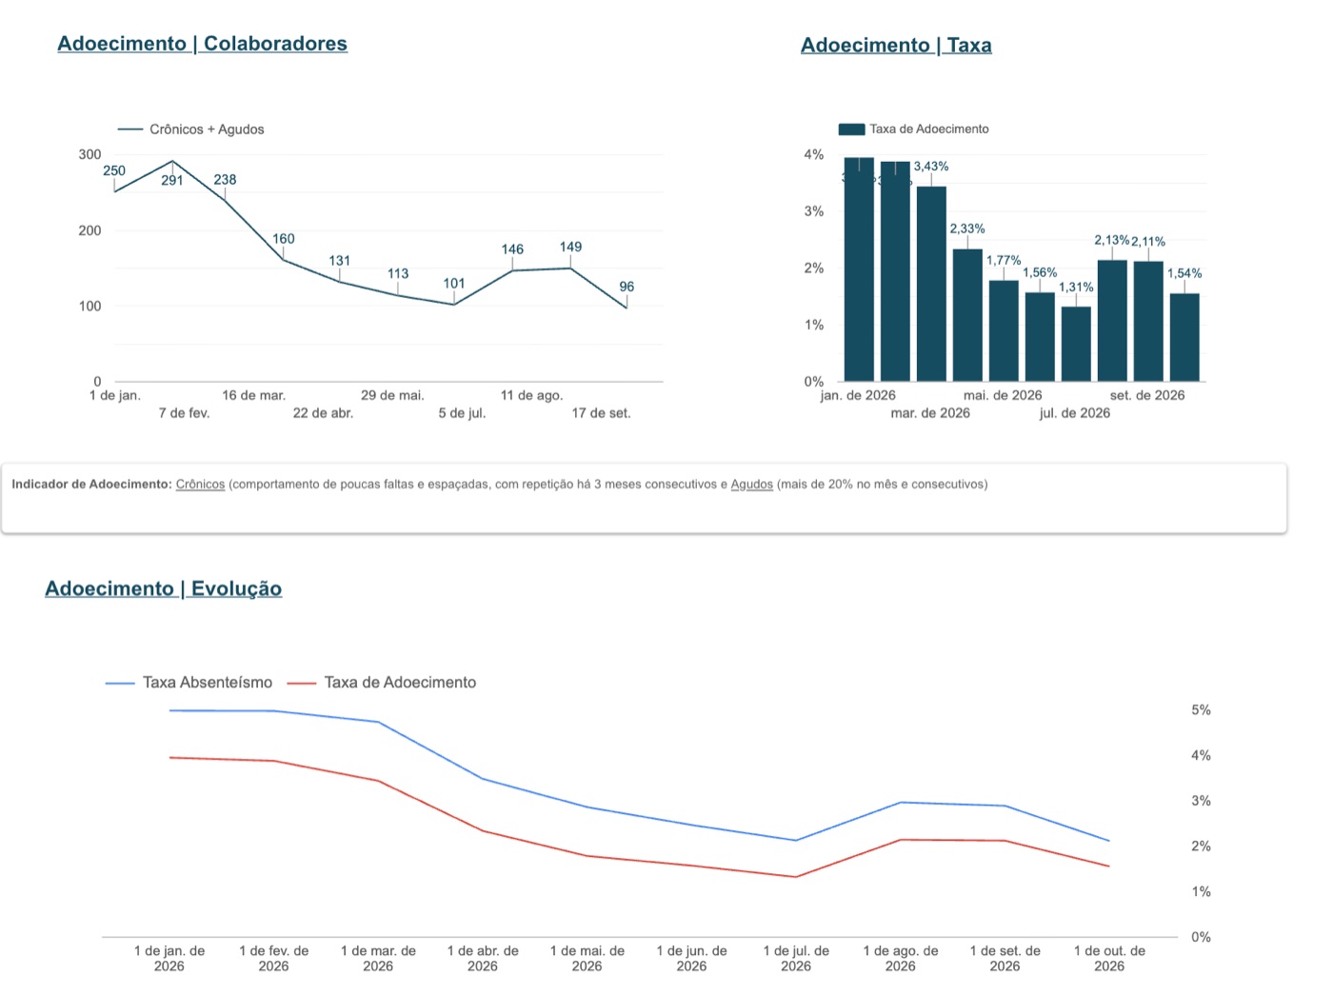This screenshot has width=1333, height=996.
Task: Click the Indicador de Adoecimento bold note label
Action: (x=91, y=485)
